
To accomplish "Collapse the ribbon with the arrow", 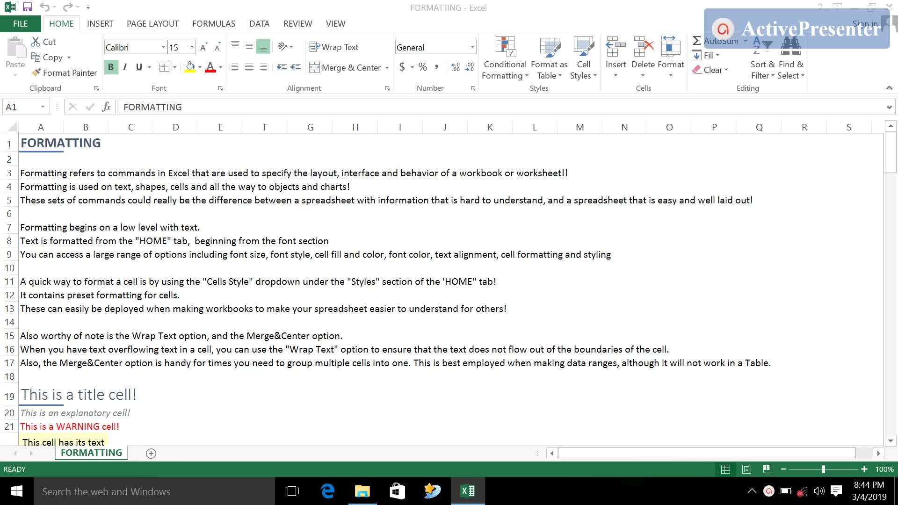I will pyautogui.click(x=889, y=88).
